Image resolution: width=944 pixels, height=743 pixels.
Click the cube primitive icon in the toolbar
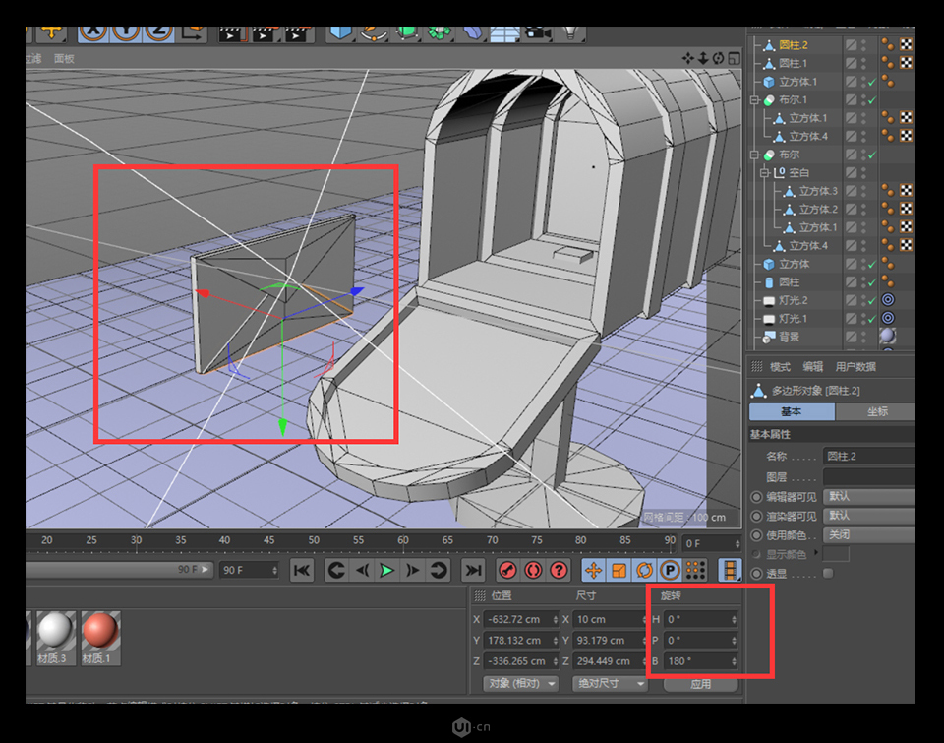tap(339, 32)
